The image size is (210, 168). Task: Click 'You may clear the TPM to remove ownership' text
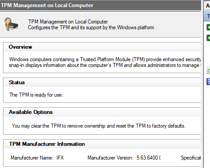[99, 126]
